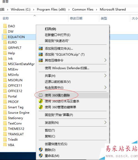Select the Source Engine folder row
The image size is (138, 160).
(x=18, y=113)
